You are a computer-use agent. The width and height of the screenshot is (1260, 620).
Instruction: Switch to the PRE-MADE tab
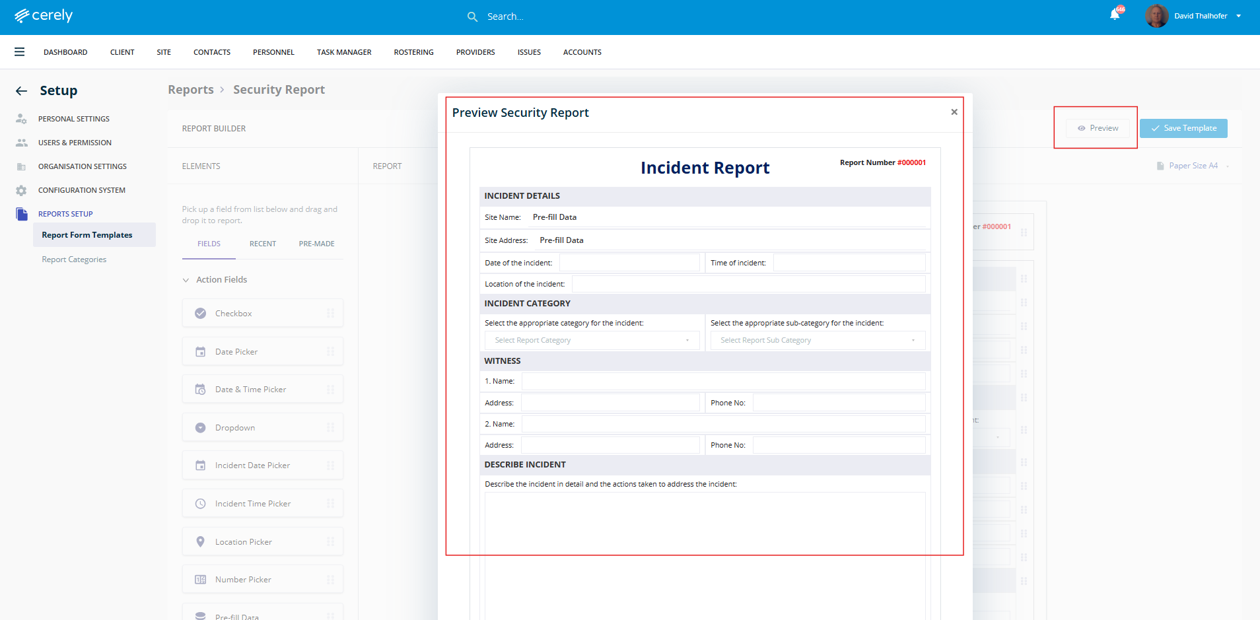tap(316, 244)
